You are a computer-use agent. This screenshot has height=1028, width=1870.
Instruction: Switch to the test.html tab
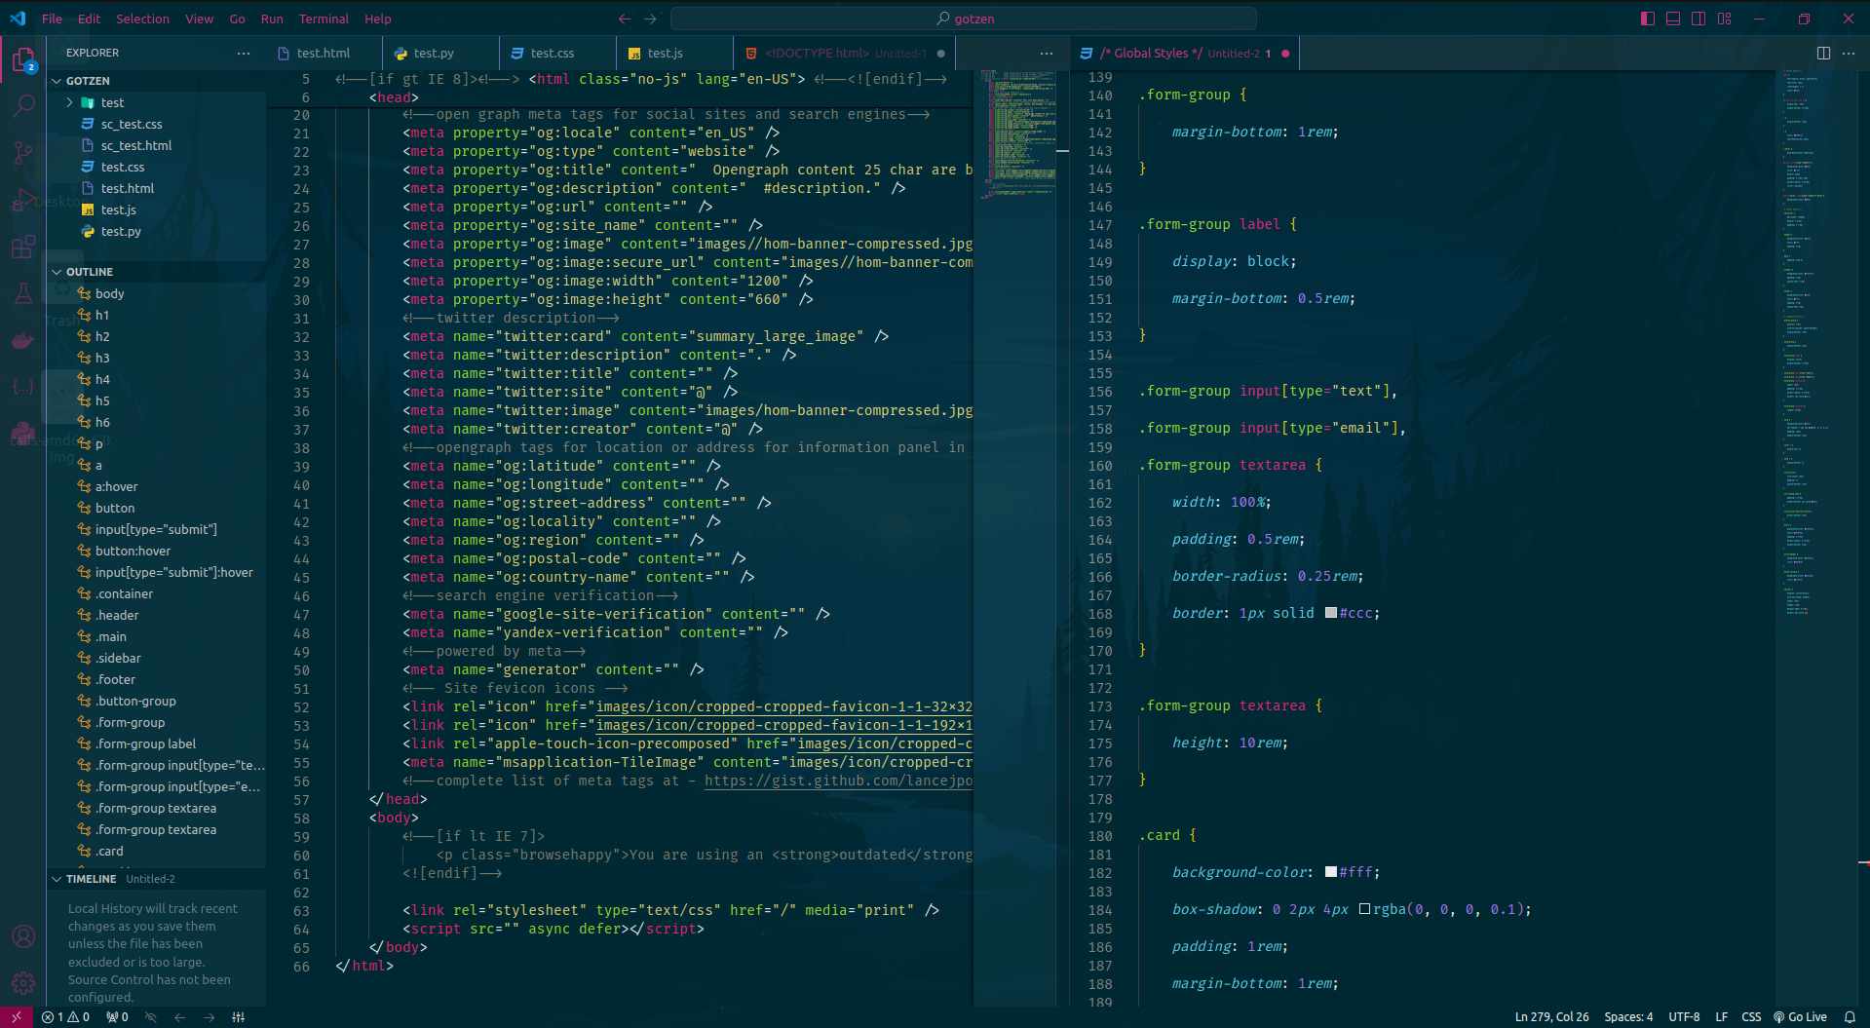[x=323, y=54]
